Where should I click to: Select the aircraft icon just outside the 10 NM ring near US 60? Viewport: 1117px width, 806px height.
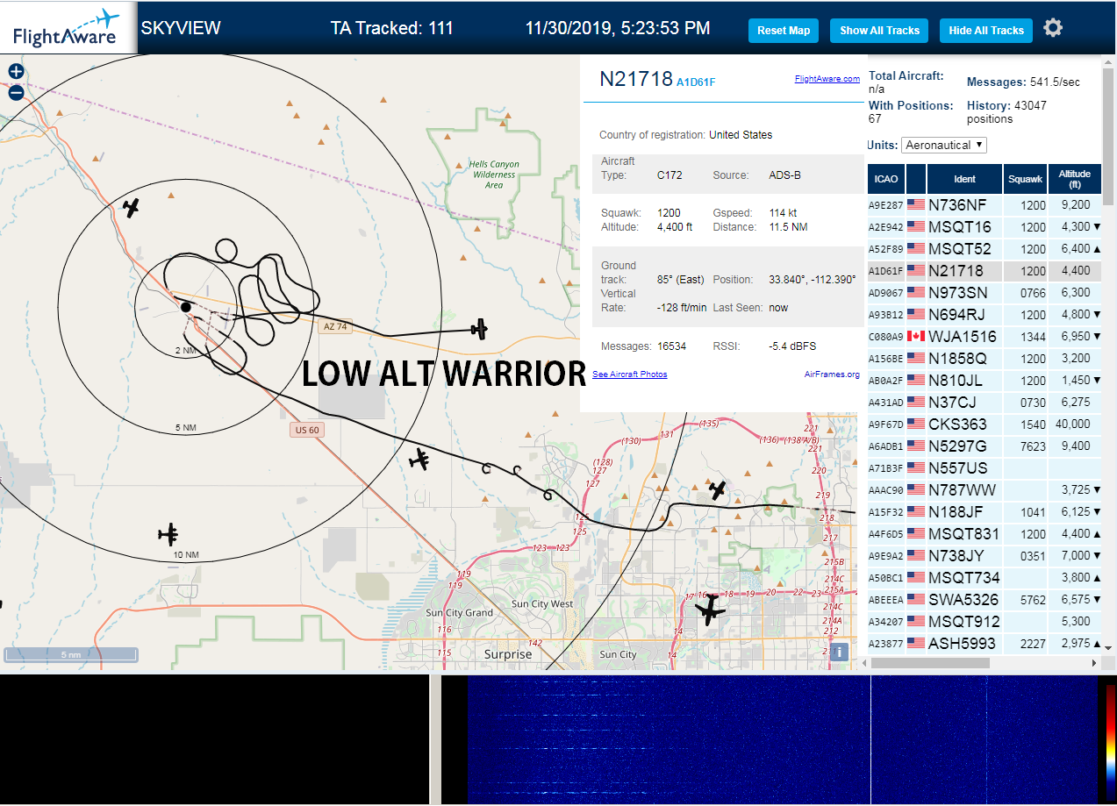click(x=419, y=459)
